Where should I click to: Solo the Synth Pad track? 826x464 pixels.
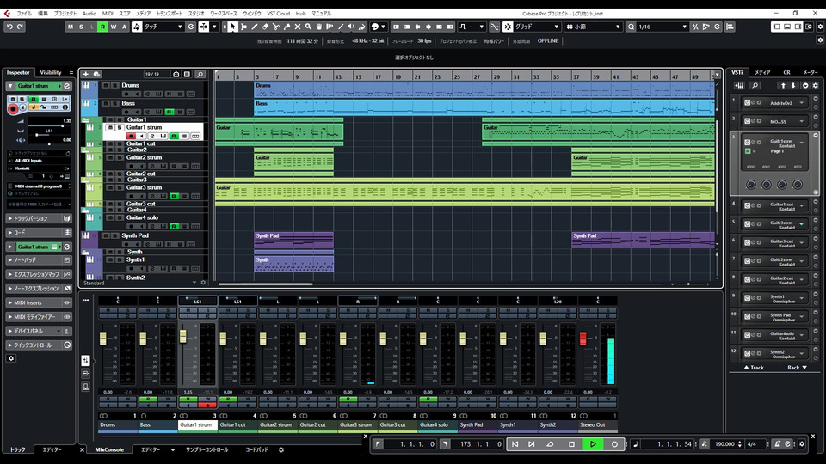tap(116, 235)
